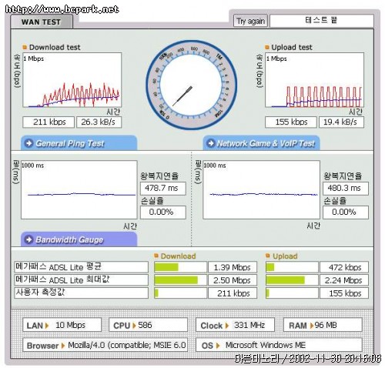The width and height of the screenshot is (385, 368).
Task: Click the user measured 155 kbps upload value
Action: point(344,293)
